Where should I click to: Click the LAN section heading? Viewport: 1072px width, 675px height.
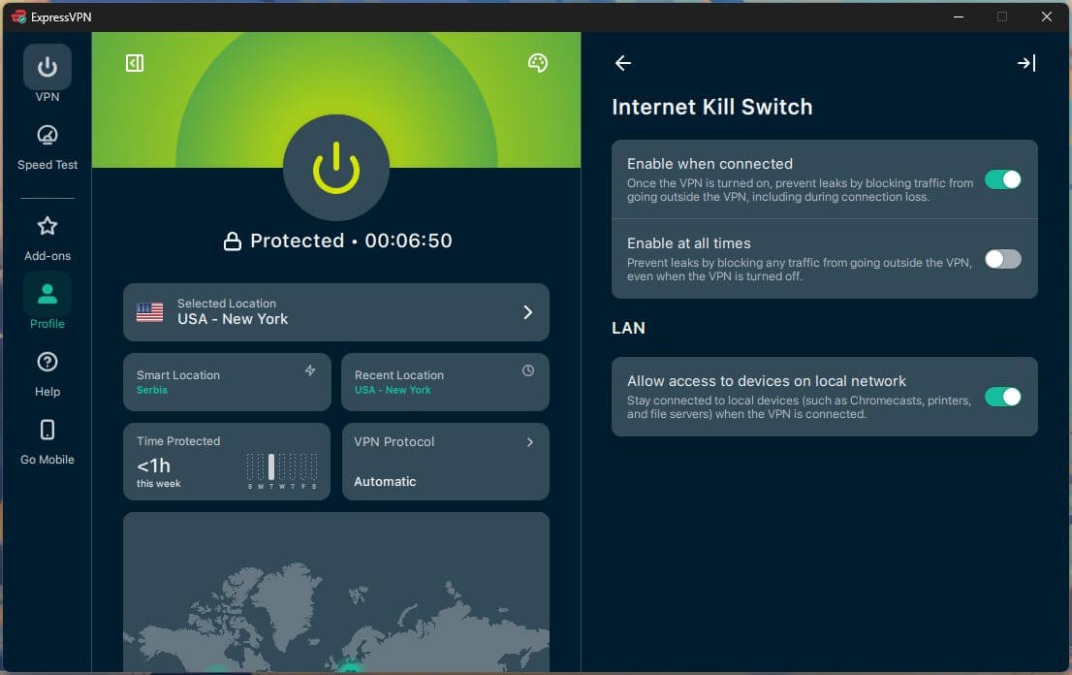(x=628, y=328)
